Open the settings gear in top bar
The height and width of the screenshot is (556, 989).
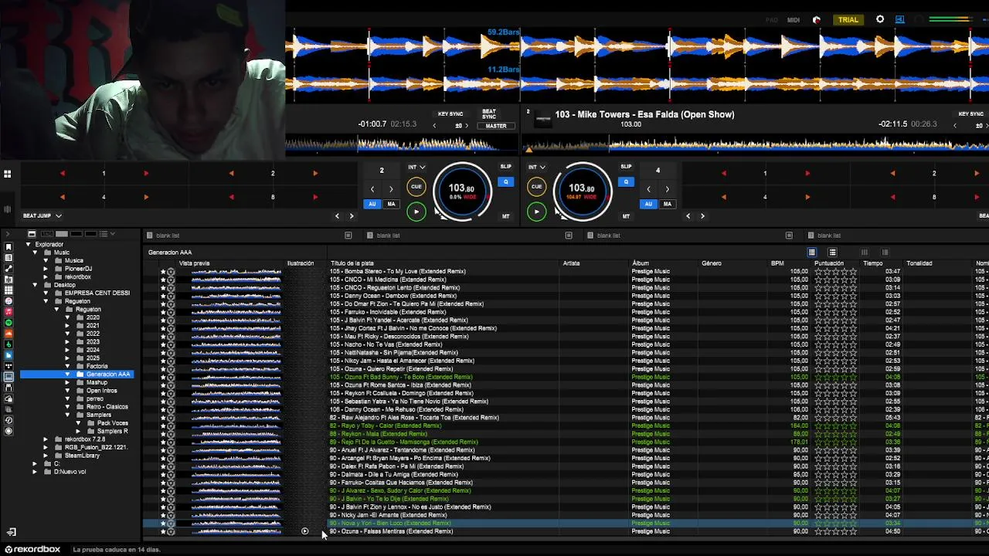click(x=880, y=19)
